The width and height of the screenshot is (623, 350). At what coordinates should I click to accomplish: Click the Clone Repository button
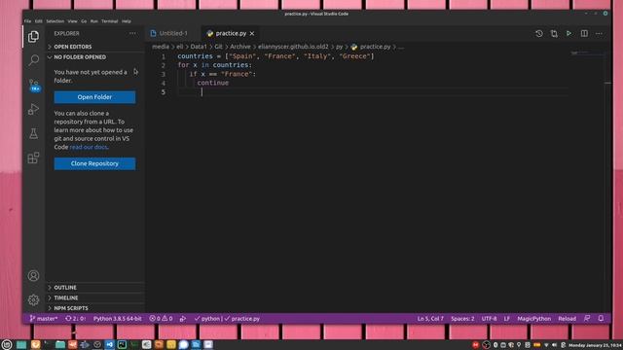pyautogui.click(x=94, y=163)
